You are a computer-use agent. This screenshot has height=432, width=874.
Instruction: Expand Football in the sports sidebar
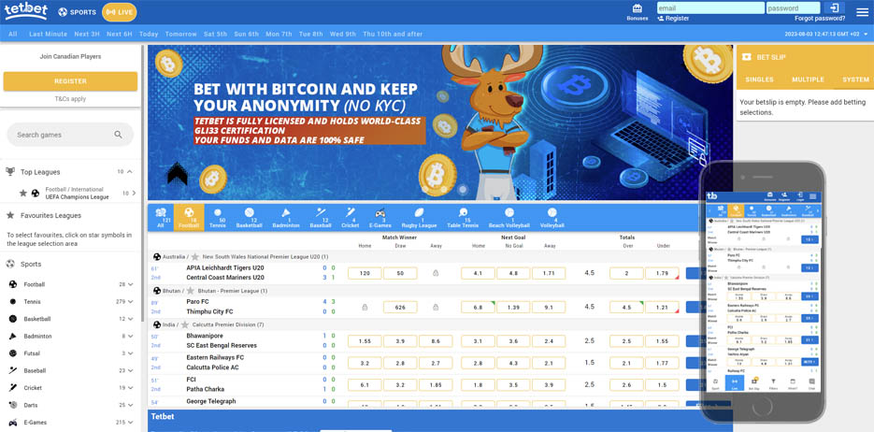pyautogui.click(x=130, y=284)
